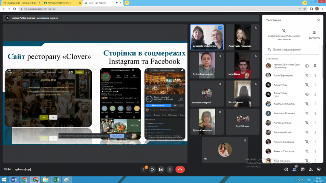Click participants panel scrollbar

click(322, 61)
